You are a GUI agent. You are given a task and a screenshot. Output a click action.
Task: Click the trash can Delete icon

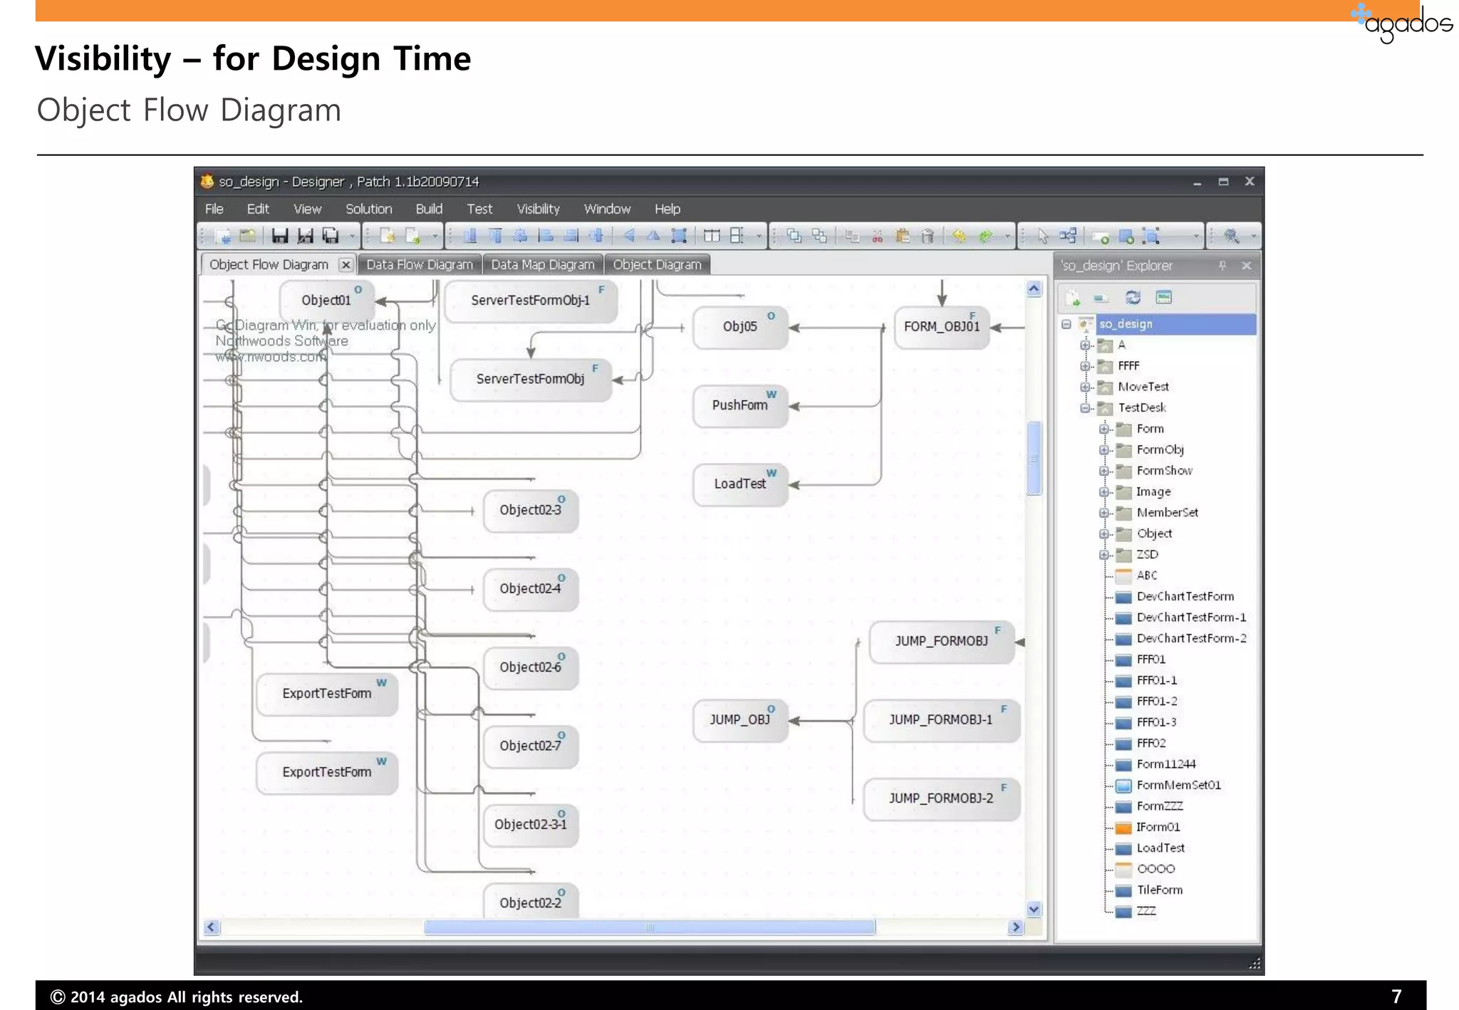928,236
